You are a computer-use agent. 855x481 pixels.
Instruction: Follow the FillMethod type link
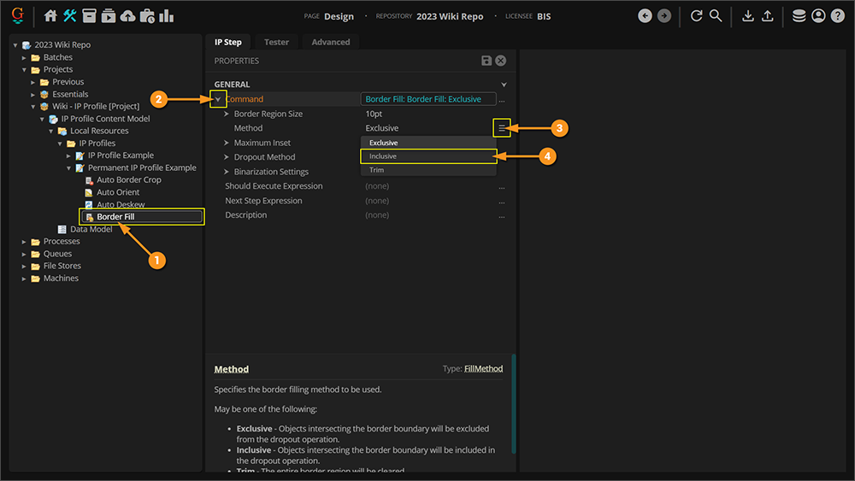point(483,369)
